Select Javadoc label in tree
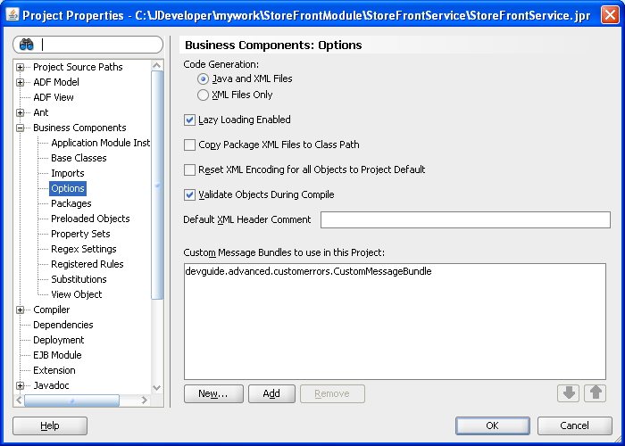Image resolution: width=625 pixels, height=446 pixels. [51, 385]
